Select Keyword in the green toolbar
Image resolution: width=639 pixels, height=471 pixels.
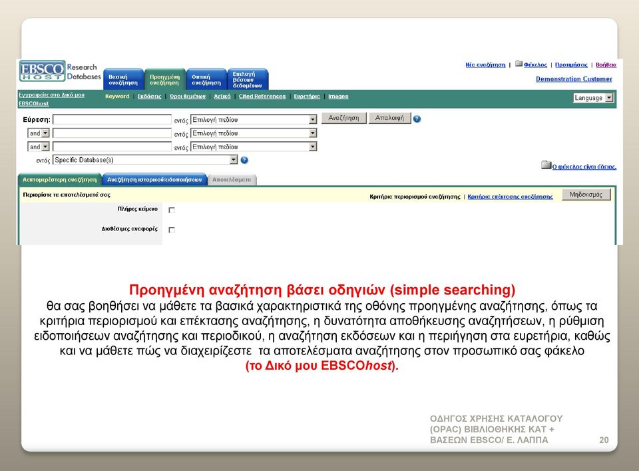pos(117,96)
